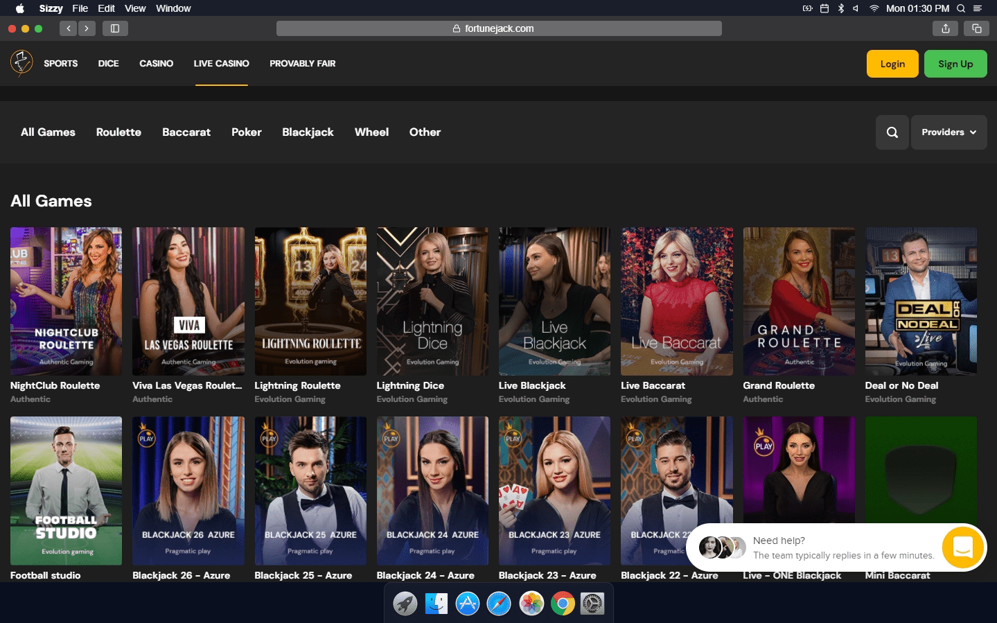Filter games by Other
Image resolution: width=997 pixels, height=623 pixels.
[x=425, y=132]
